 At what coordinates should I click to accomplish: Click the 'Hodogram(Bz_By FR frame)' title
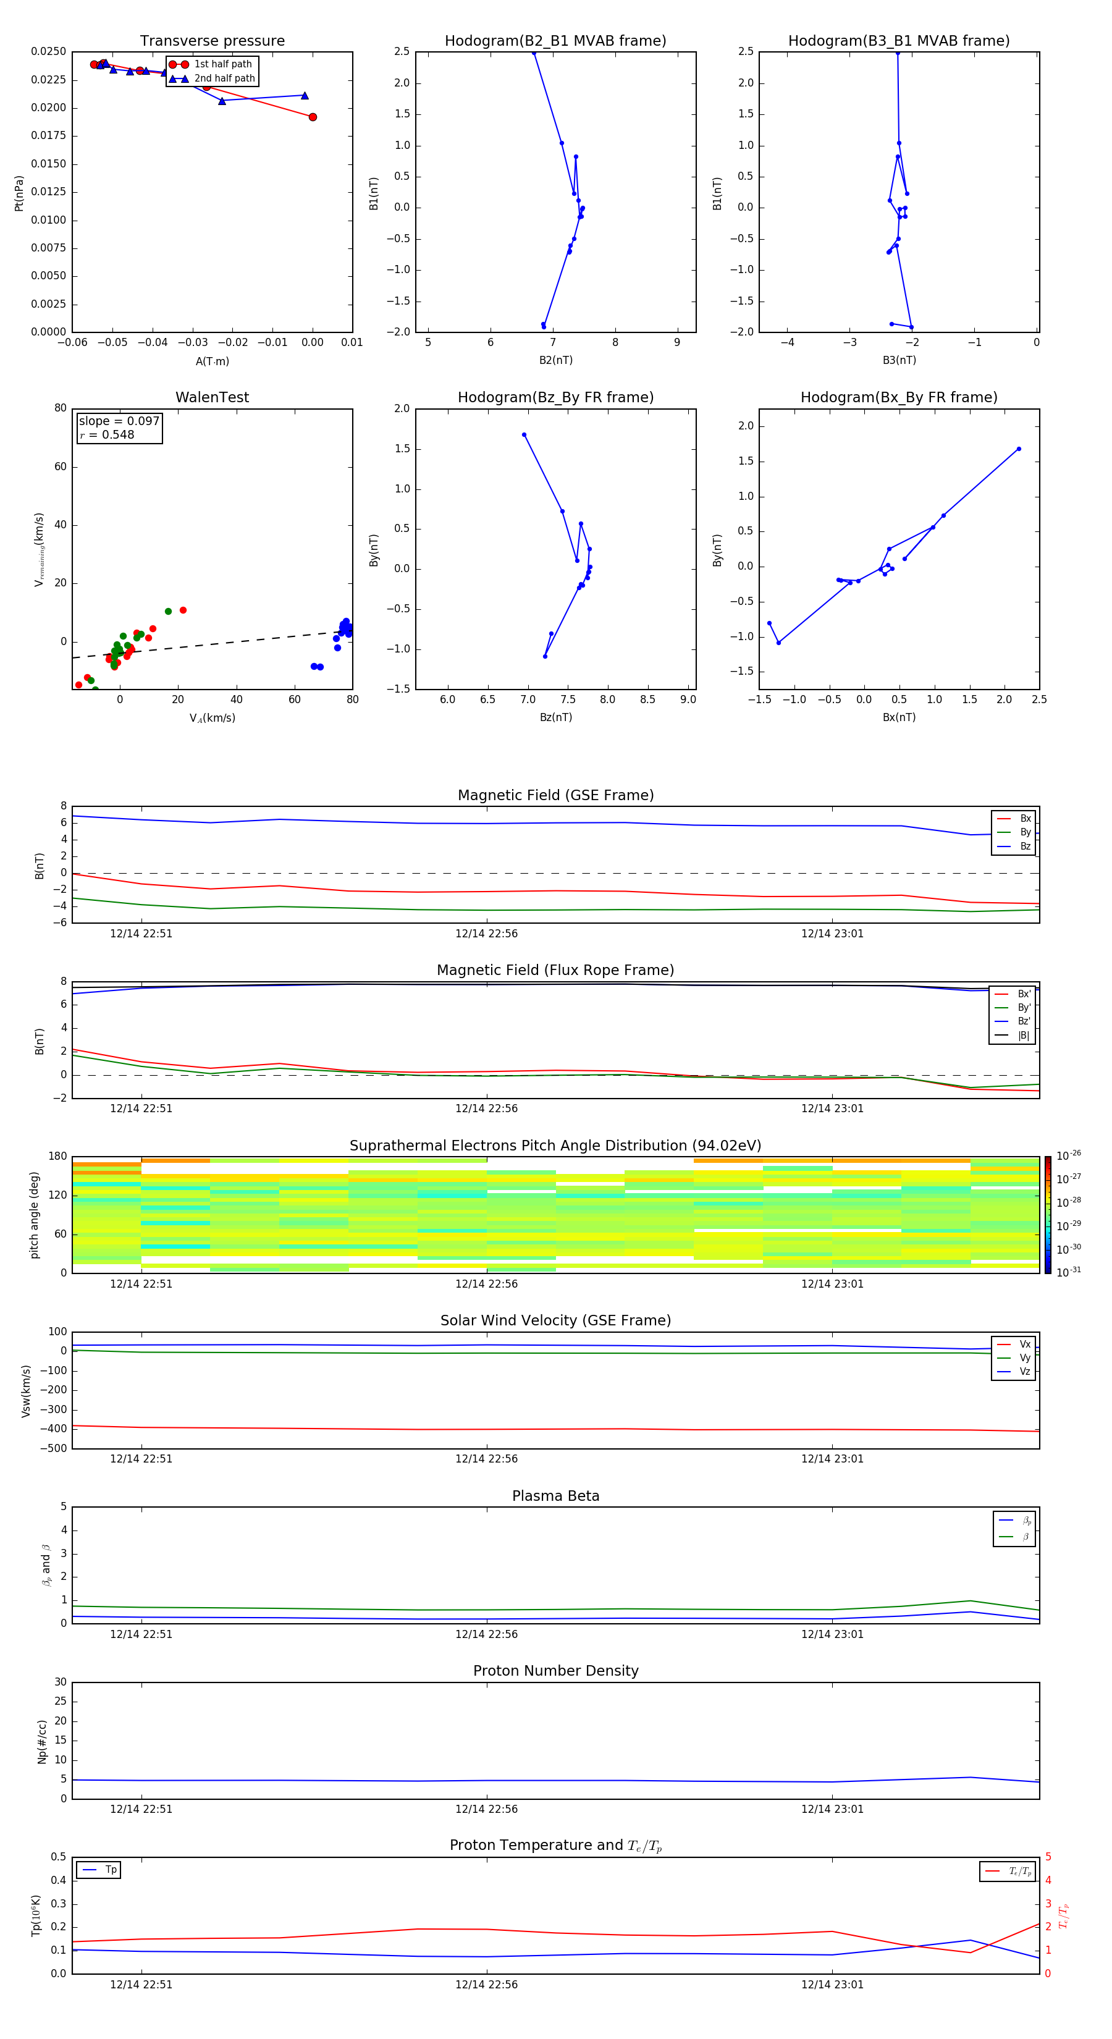[555, 397]
